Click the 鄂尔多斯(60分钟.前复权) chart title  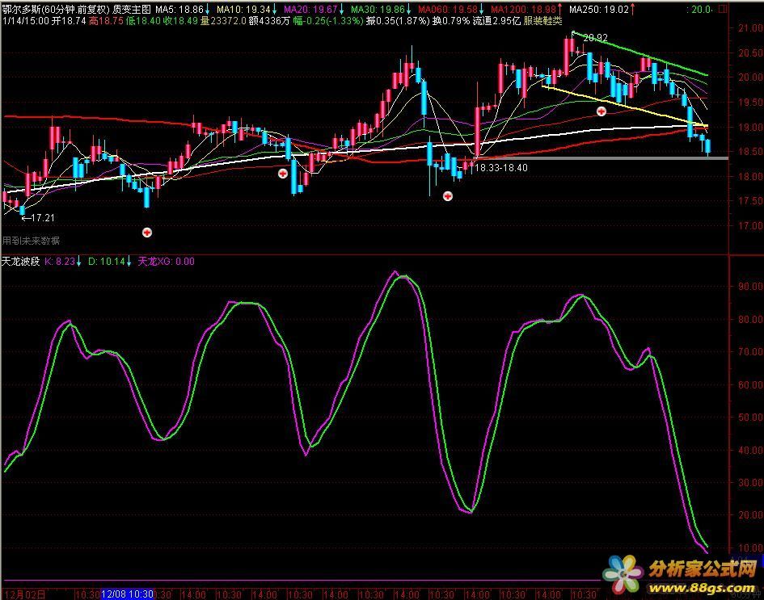[x=56, y=9]
